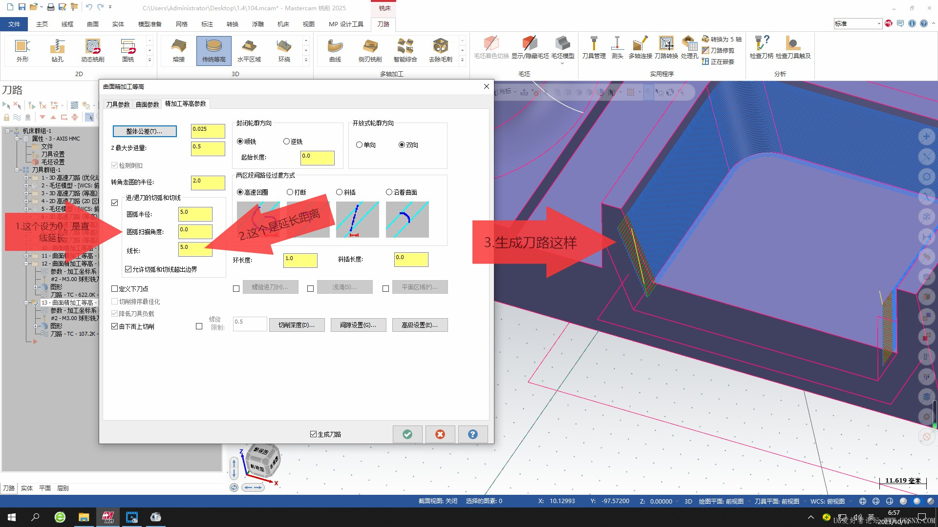The height and width of the screenshot is (527, 938).
Task: Click the 切削深度(D)... button
Action: click(x=297, y=325)
